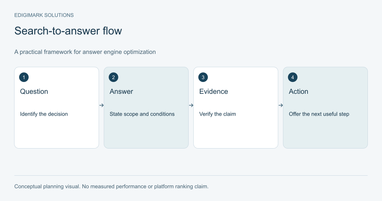Viewport: 382px width, 201px height.
Task: Click the 'State scope and conditions' text
Action: pos(142,114)
